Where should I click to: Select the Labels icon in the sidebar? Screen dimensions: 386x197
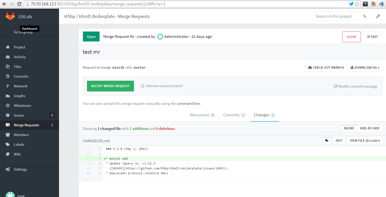tap(8, 144)
